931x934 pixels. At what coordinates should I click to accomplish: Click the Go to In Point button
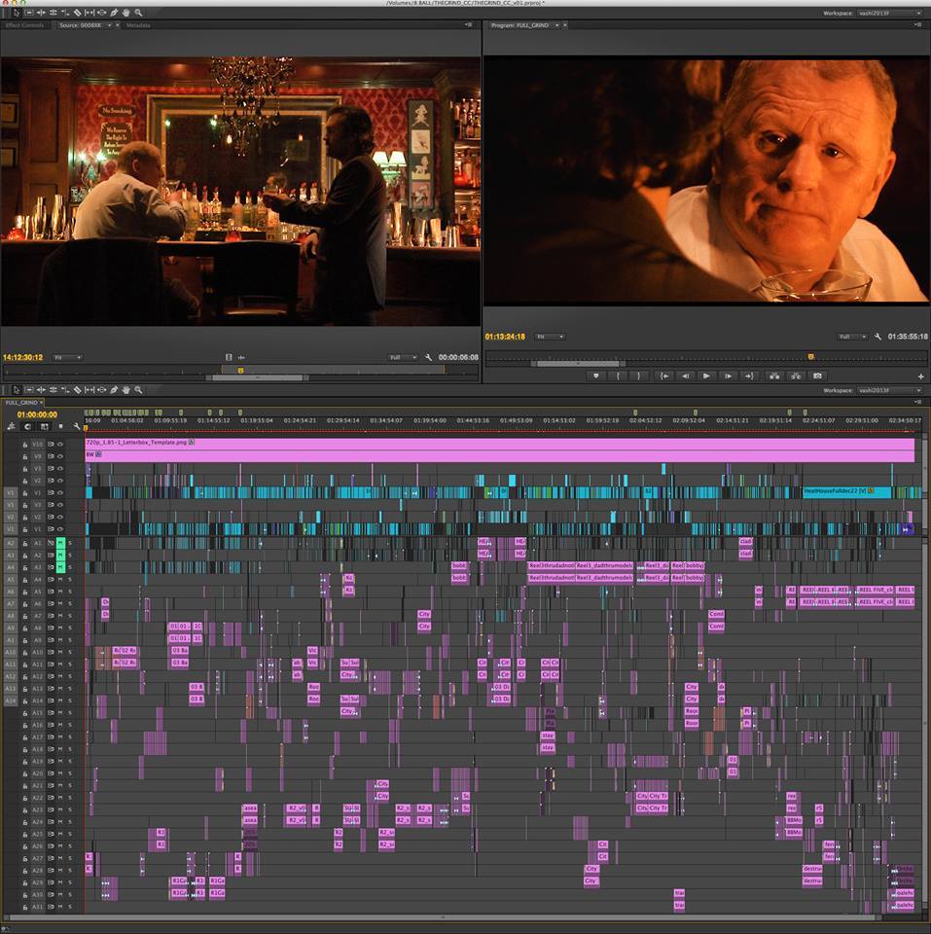point(665,375)
